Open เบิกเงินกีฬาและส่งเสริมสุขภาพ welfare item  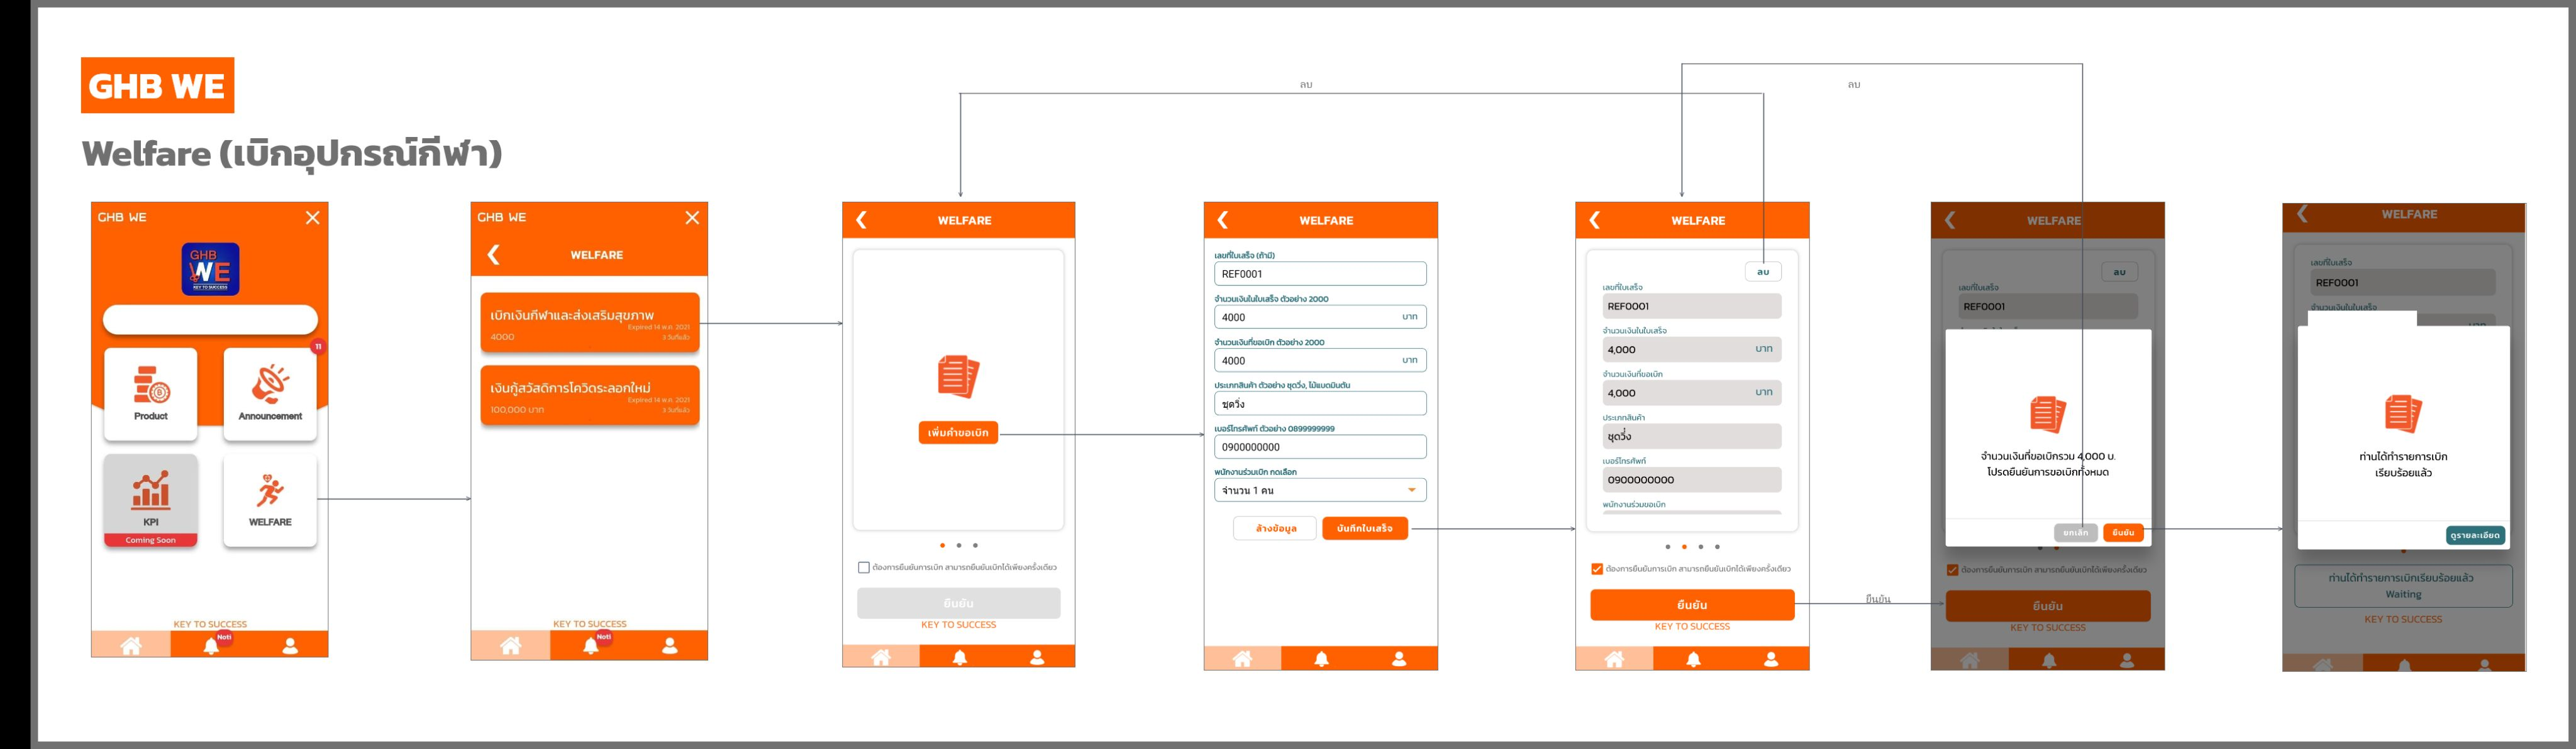pos(590,322)
